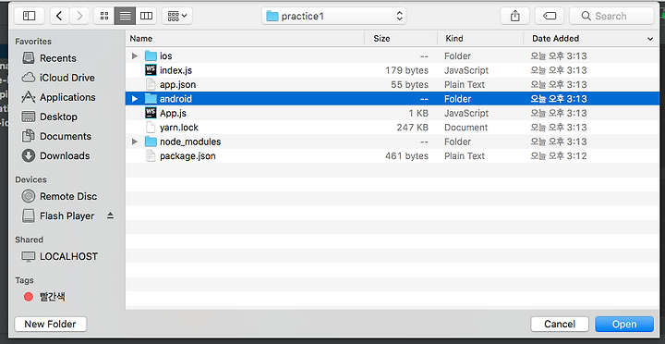Switch to list view
The image size is (665, 344).
(125, 16)
